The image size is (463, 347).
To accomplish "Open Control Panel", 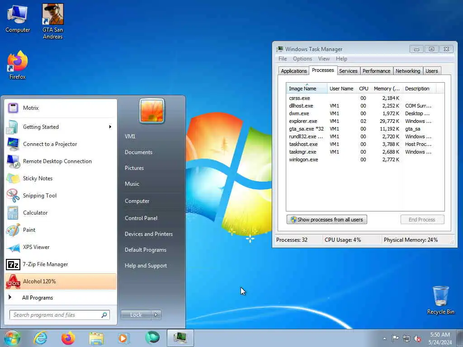I will [141, 218].
